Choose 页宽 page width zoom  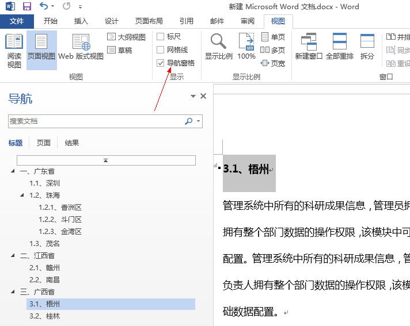pyautogui.click(x=273, y=63)
